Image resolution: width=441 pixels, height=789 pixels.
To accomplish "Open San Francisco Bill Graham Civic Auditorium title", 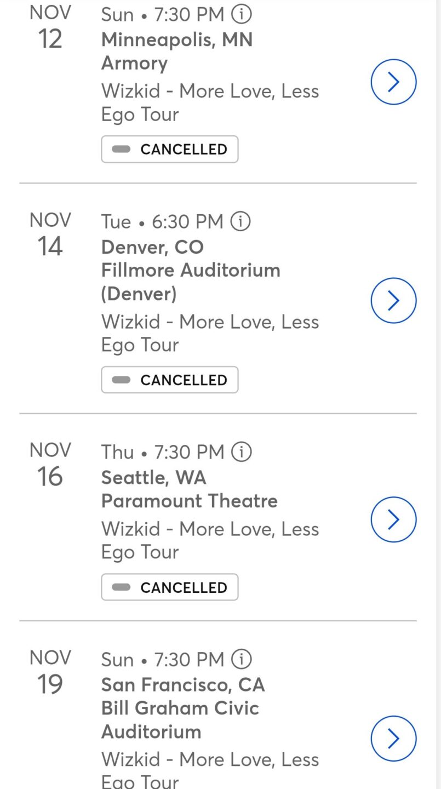I will [x=182, y=708].
